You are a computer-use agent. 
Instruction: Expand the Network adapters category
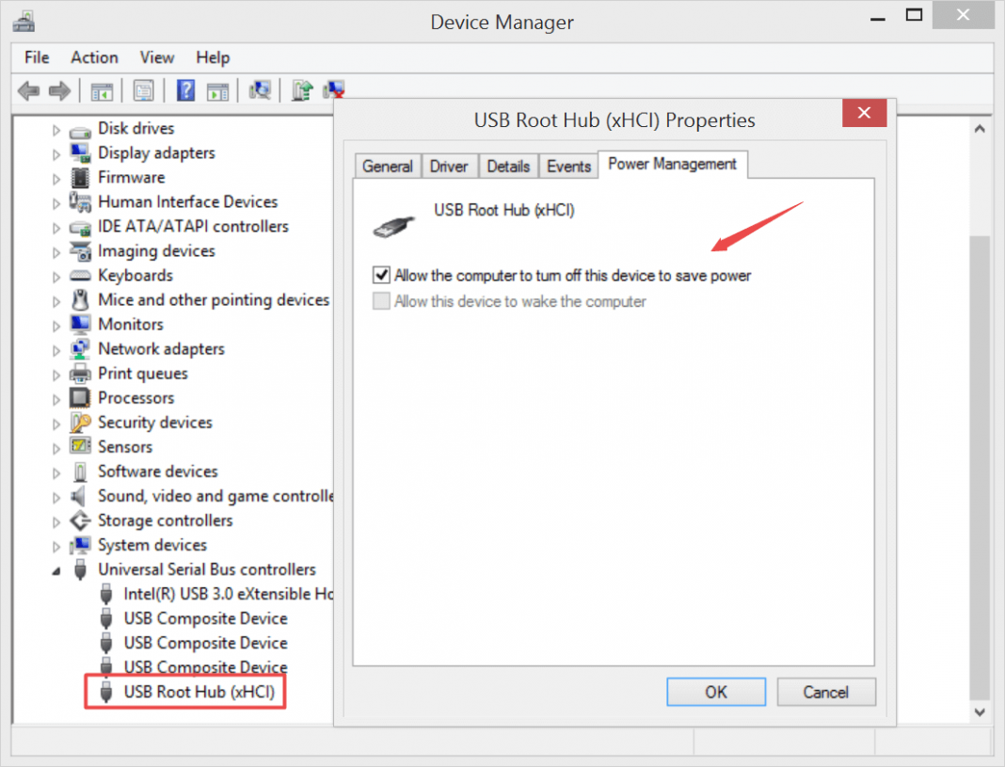(x=56, y=348)
